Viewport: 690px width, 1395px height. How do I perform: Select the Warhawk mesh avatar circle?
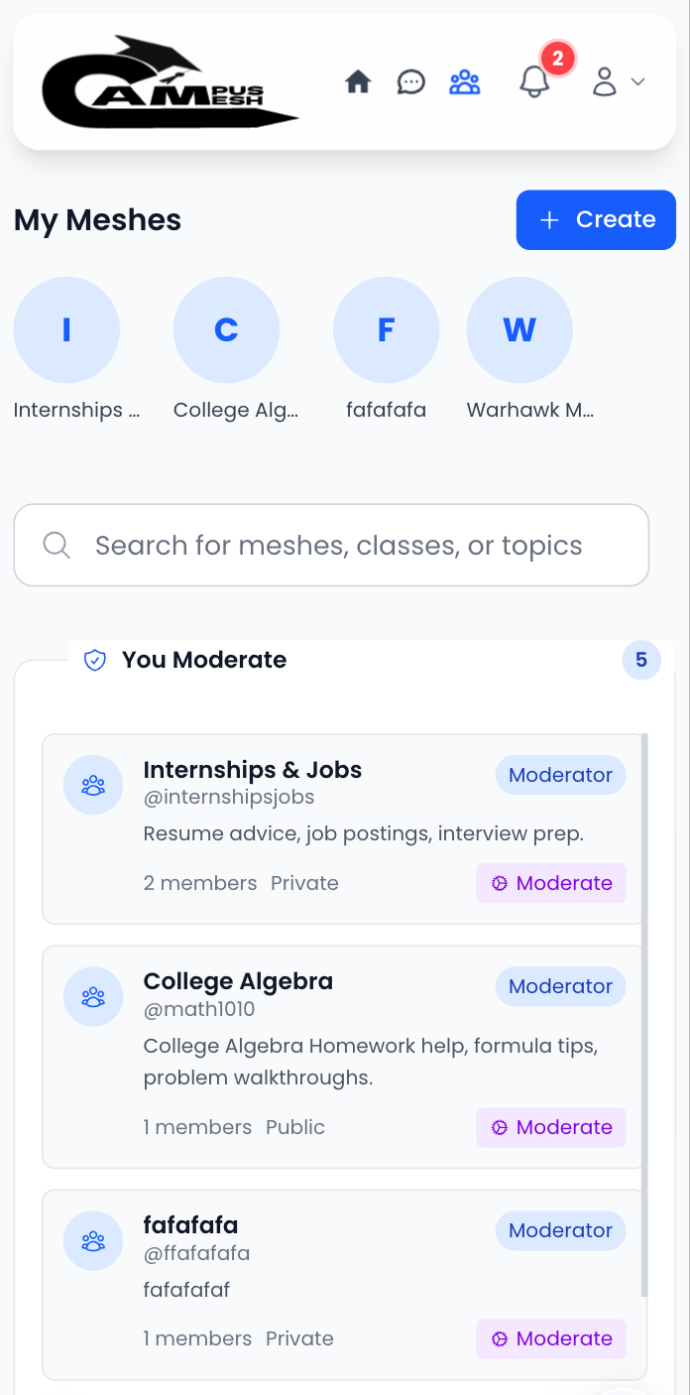(x=519, y=330)
